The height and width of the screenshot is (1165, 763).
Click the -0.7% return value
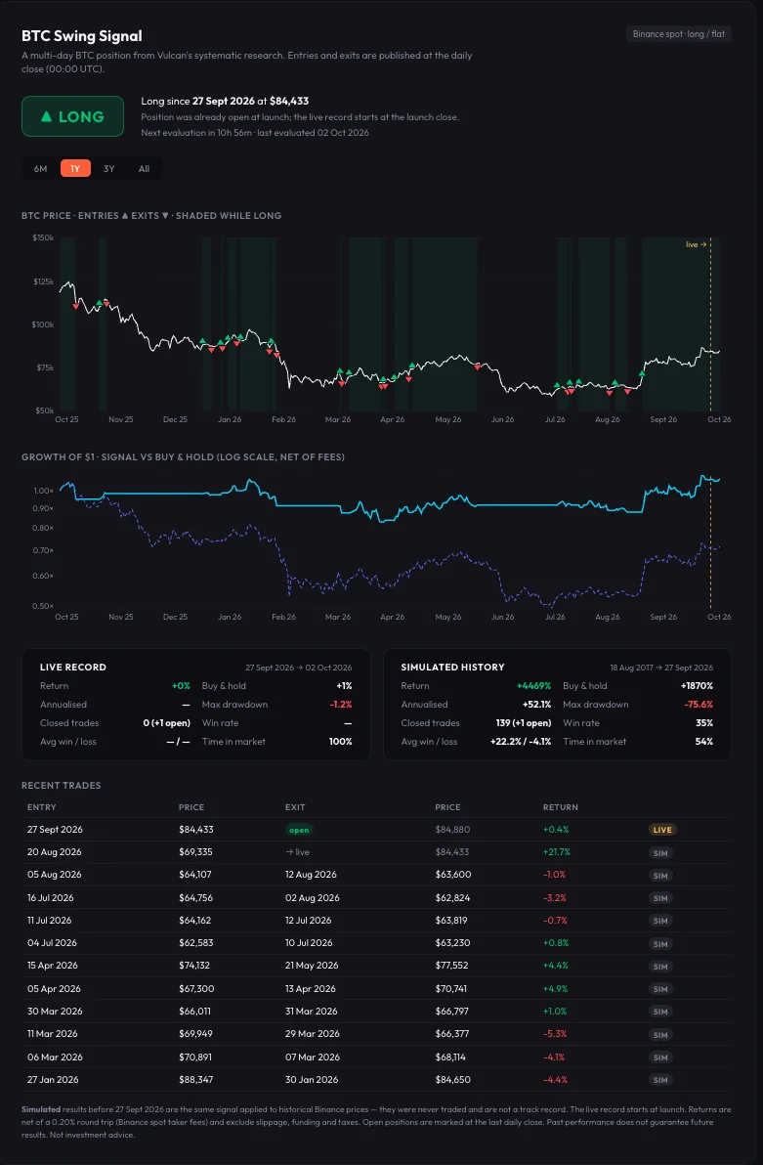(555, 920)
